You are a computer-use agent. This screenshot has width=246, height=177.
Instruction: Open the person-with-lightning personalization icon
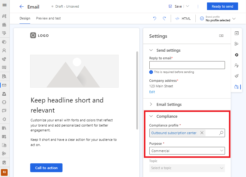pyautogui.click(x=237, y=65)
